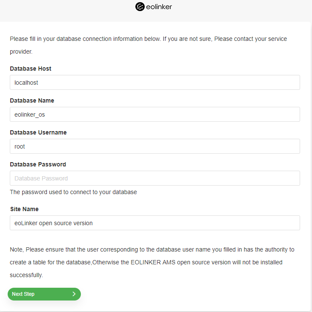312x312 pixels.
Task: Click the word "provider." in the intro
Action: (x=21, y=52)
